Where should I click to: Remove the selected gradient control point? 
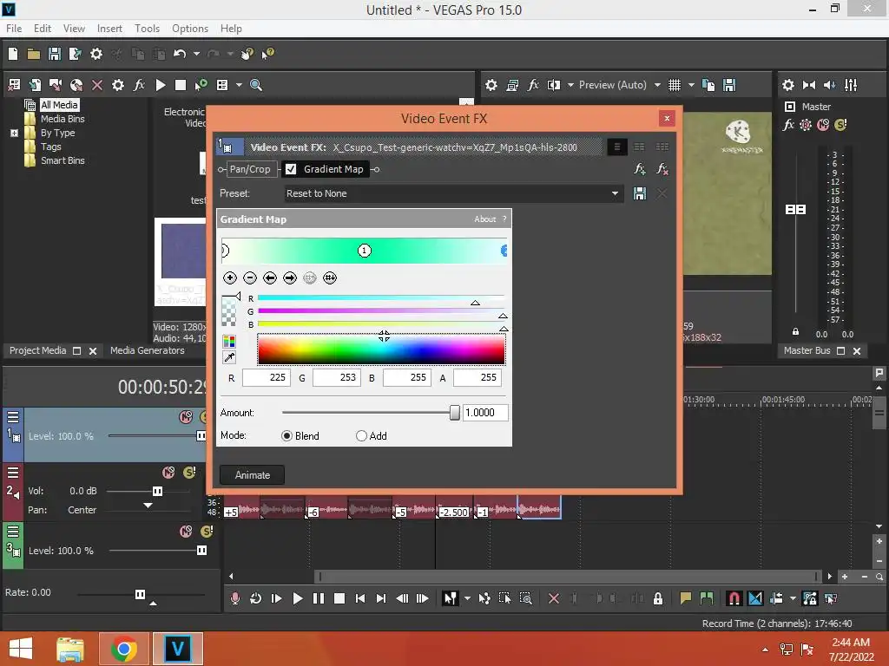click(x=250, y=278)
